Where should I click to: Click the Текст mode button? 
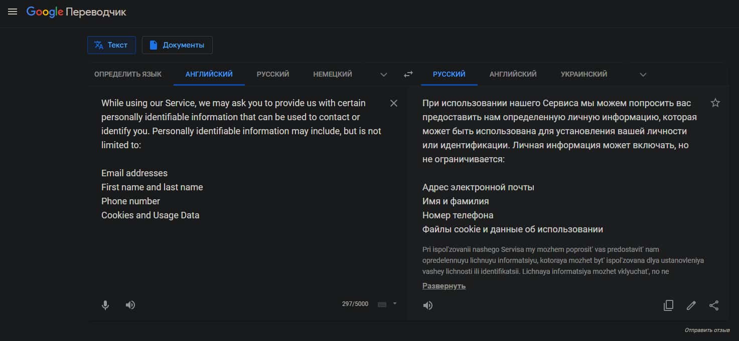(x=111, y=45)
